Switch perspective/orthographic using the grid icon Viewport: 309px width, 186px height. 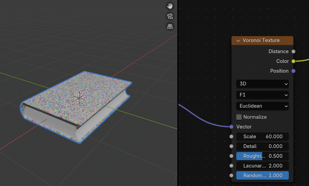[x=170, y=26]
